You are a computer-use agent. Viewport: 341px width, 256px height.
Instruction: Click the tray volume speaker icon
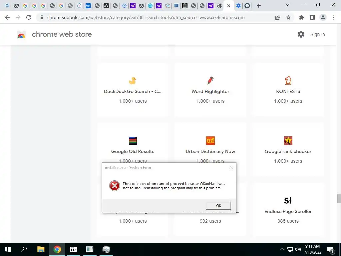298,249
